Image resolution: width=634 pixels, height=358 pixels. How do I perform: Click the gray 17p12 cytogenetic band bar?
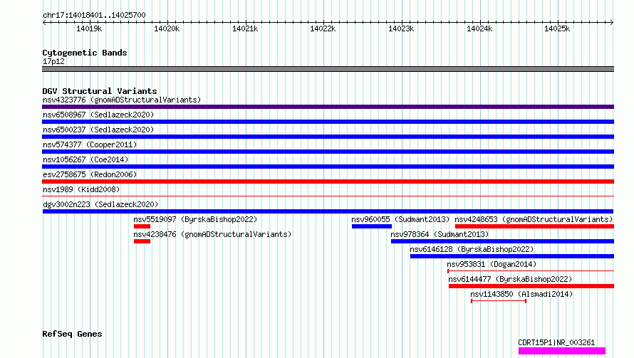[328, 69]
